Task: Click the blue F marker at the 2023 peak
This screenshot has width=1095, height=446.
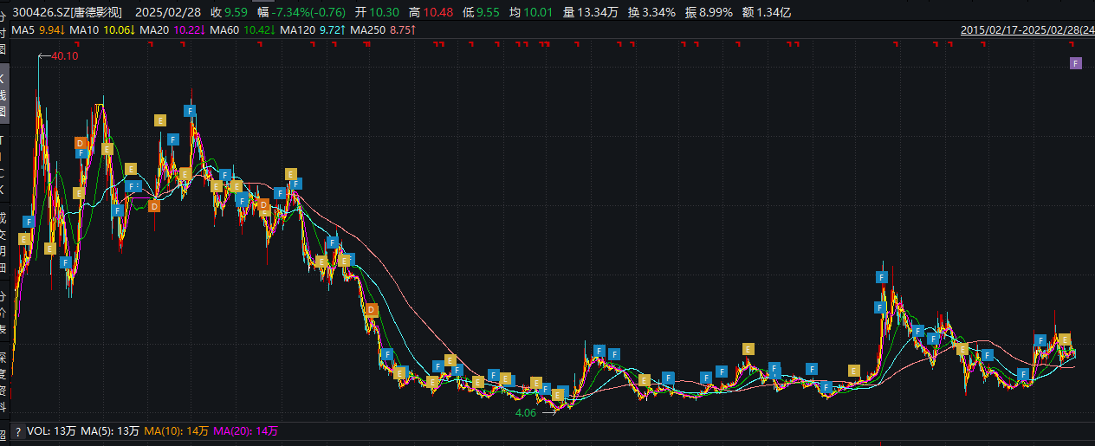Action: tap(881, 277)
